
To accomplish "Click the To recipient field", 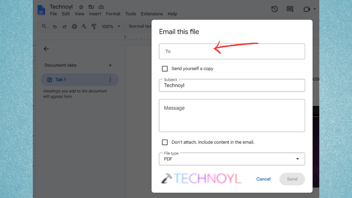I will (x=232, y=51).
